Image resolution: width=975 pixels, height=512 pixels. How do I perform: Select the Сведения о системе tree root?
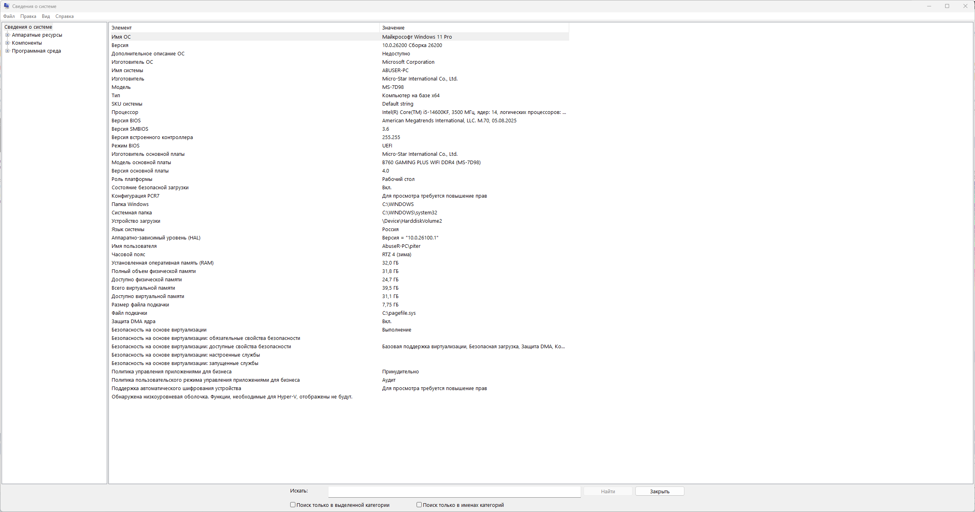click(28, 27)
